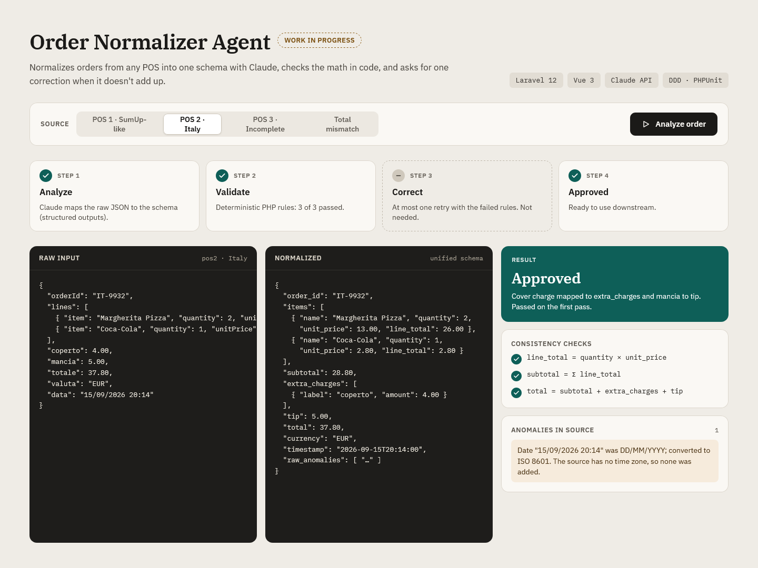
Task: Click the Order Normalizer Agent title
Action: coord(150,42)
